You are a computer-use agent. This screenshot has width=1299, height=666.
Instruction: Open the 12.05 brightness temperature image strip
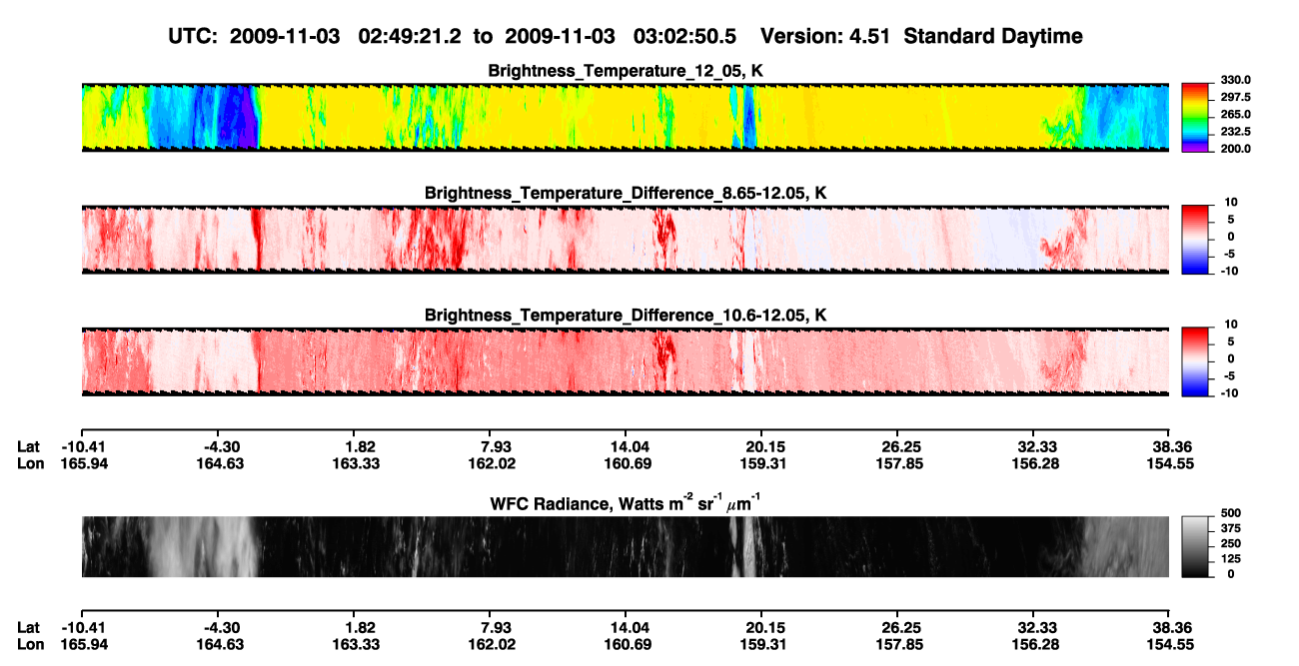[626, 117]
